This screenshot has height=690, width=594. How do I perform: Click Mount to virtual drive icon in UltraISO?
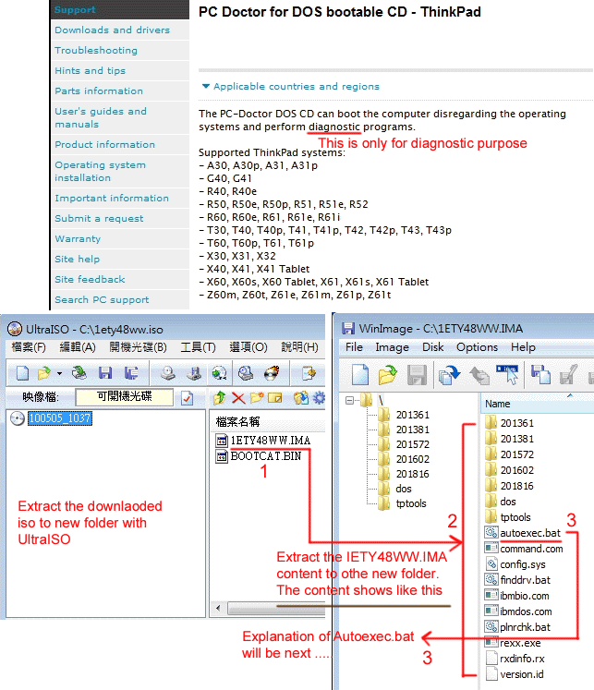[246, 373]
